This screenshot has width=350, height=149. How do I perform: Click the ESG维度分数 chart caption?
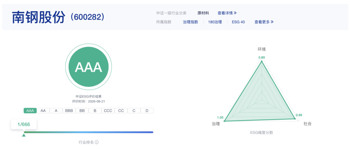(262, 132)
